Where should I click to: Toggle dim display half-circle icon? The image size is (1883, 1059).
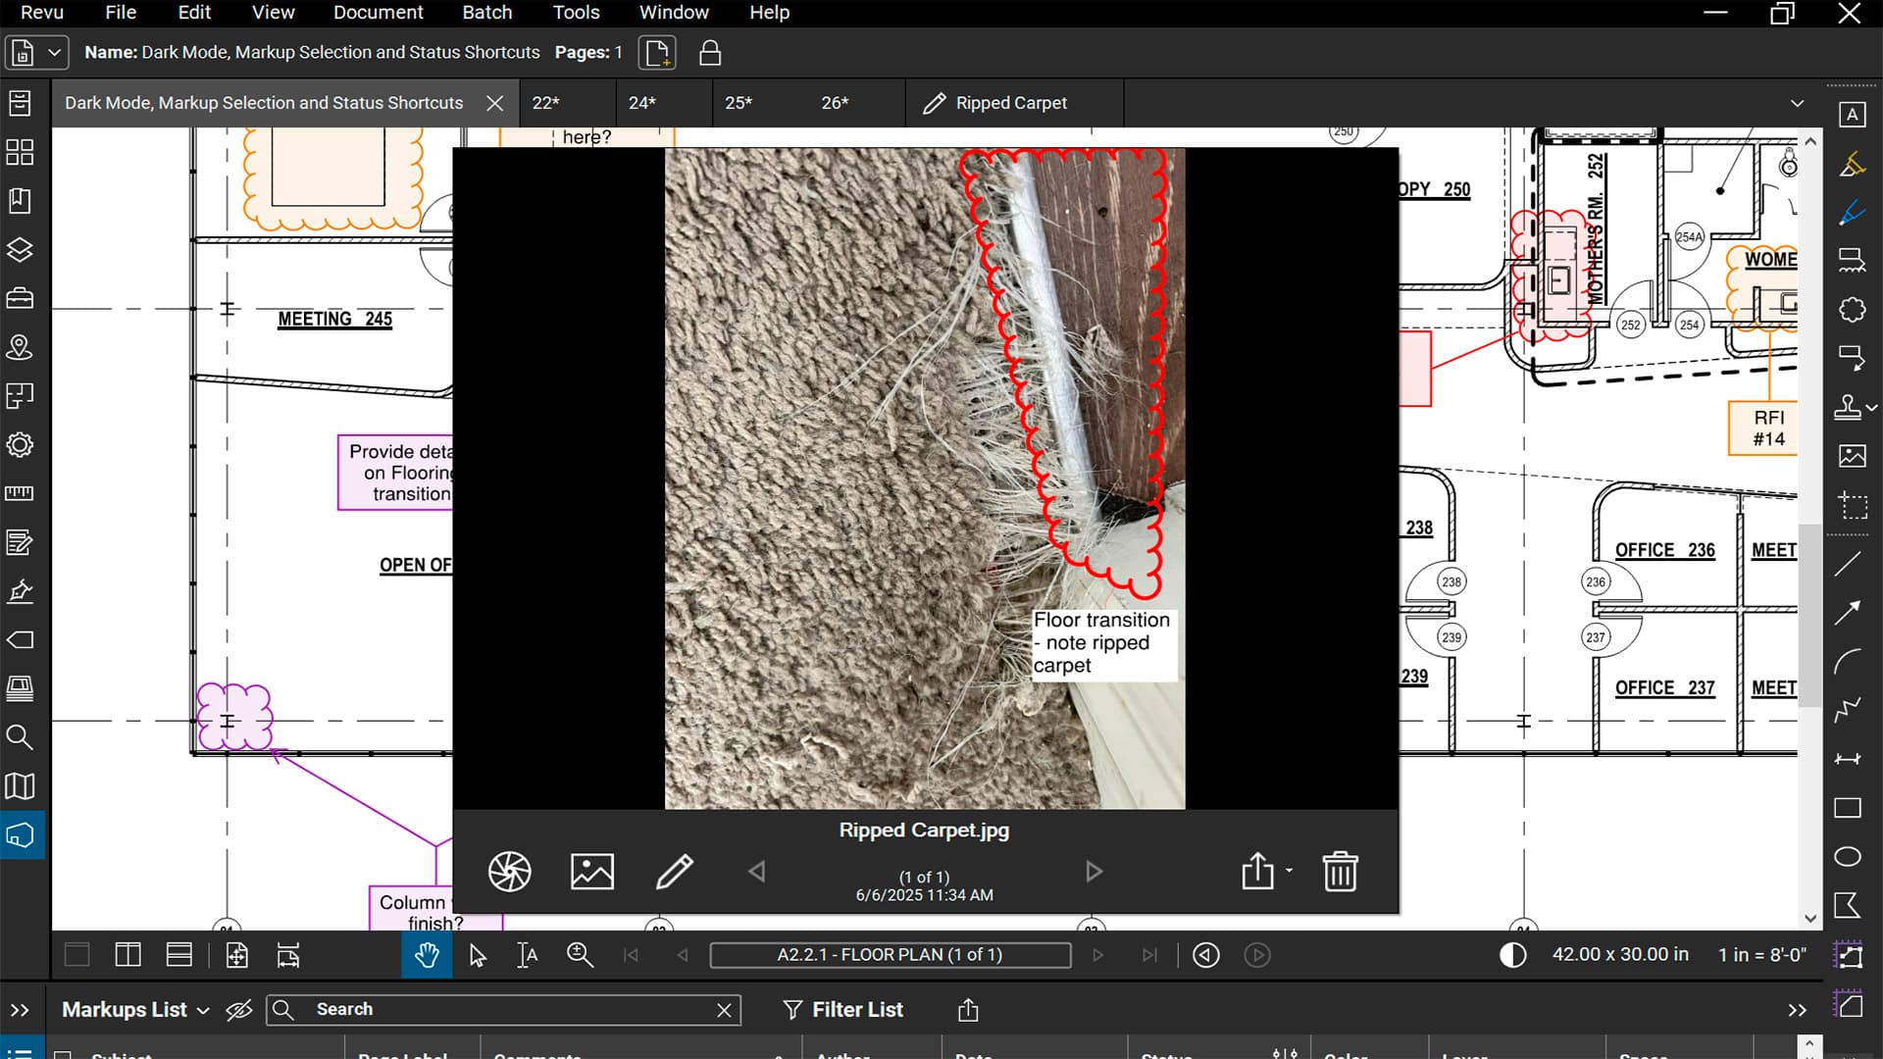1512,955
